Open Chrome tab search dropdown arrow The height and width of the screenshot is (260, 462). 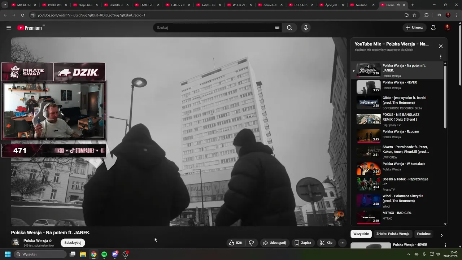click(x=5, y=5)
